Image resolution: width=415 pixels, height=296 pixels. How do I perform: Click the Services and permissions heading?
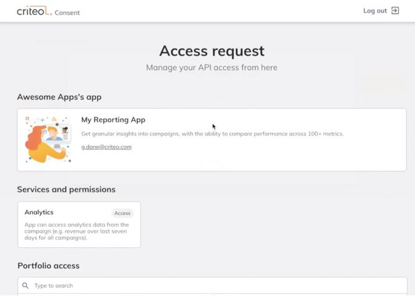click(66, 189)
